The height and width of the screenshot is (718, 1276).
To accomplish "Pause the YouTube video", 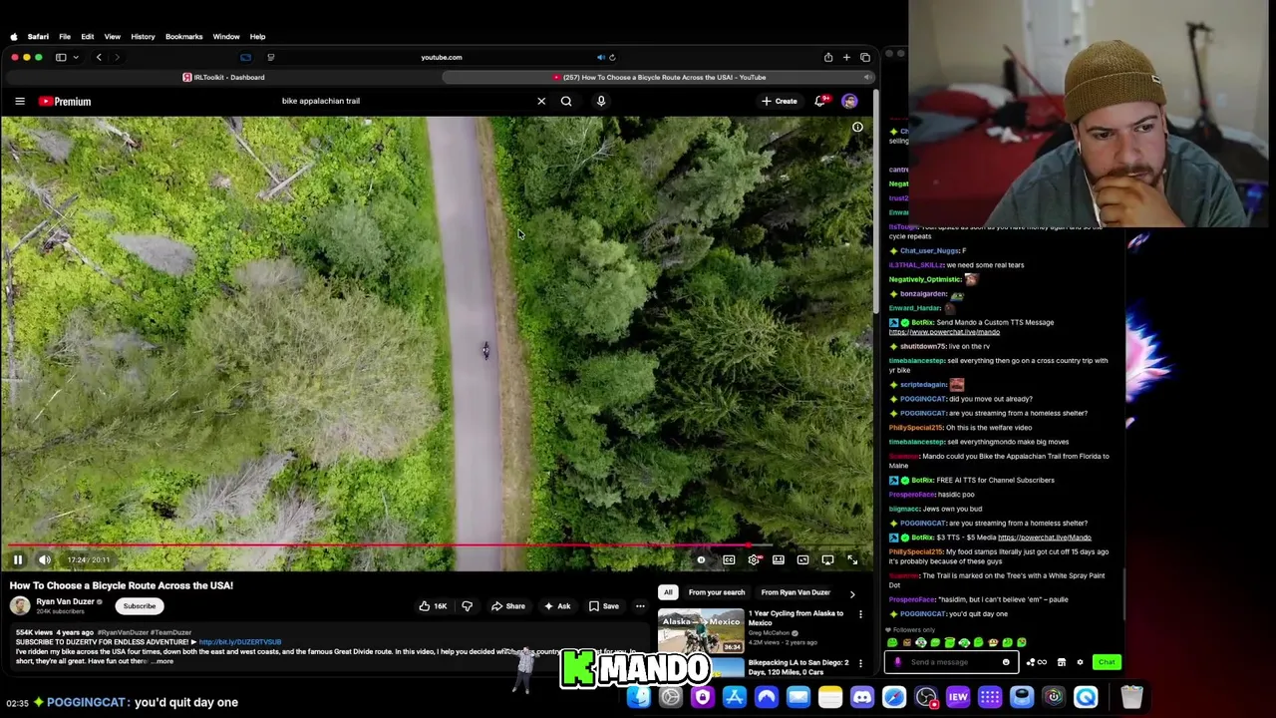I will pyautogui.click(x=18, y=559).
